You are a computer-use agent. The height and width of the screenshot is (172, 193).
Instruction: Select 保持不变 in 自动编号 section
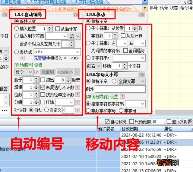(17, 21)
